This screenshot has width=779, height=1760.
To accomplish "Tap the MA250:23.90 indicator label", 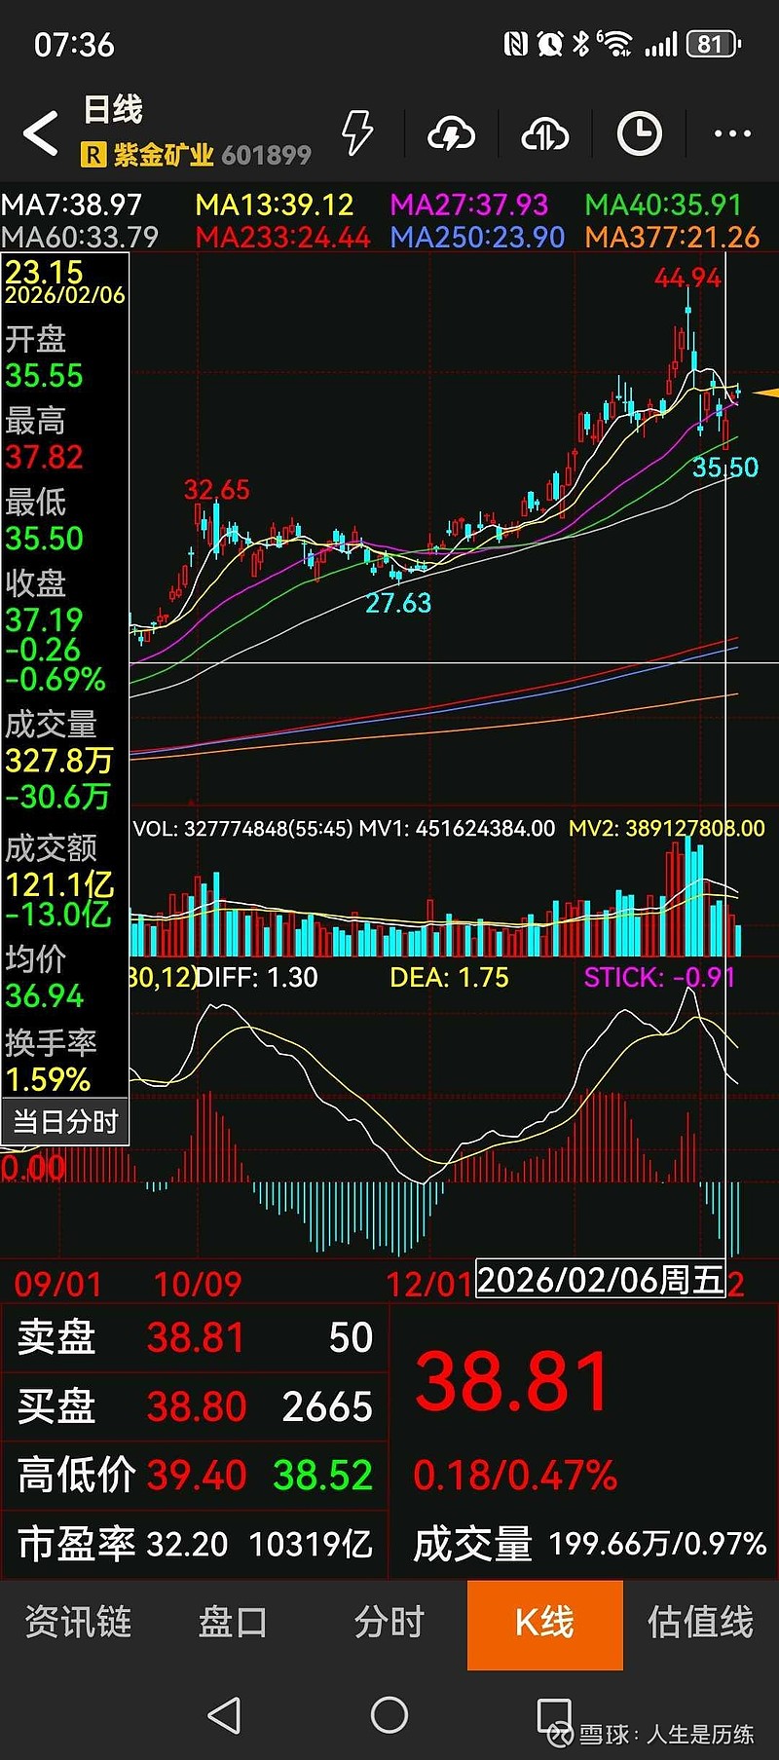I will (477, 237).
